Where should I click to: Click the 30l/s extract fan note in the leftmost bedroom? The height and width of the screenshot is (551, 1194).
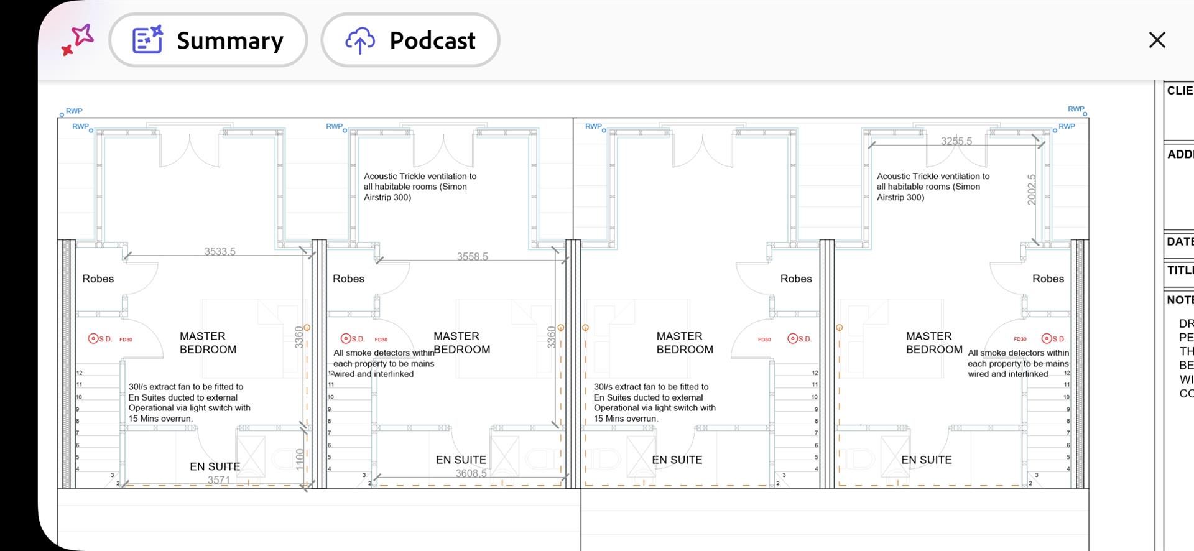point(189,402)
